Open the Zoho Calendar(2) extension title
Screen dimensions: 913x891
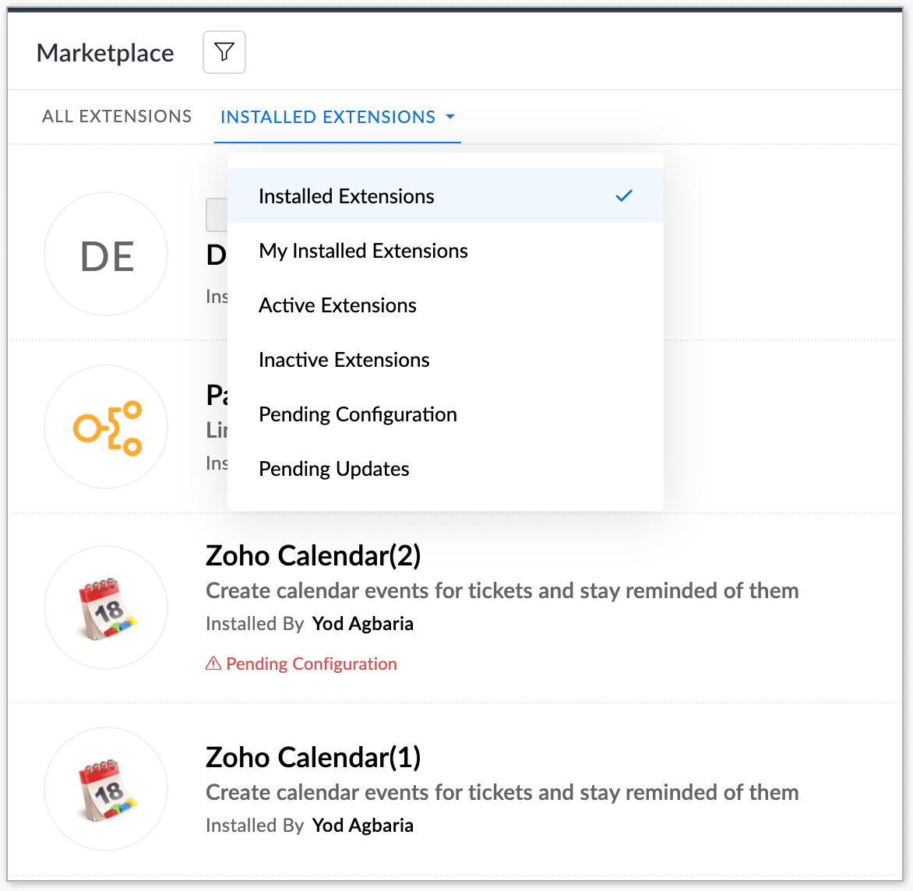[313, 556]
